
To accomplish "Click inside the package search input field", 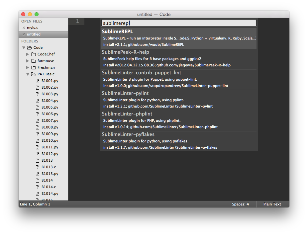I will point(179,23).
